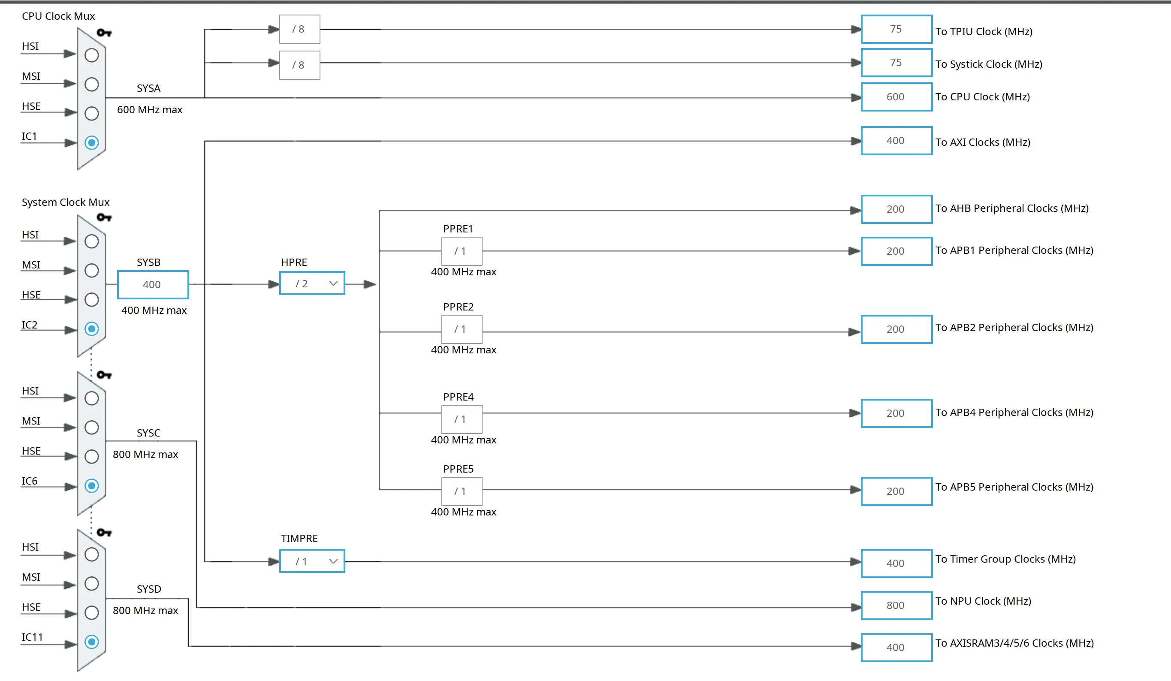Click the PPRE1 /1 divider box
Image resolution: width=1171 pixels, height=681 pixels.
[x=462, y=251]
